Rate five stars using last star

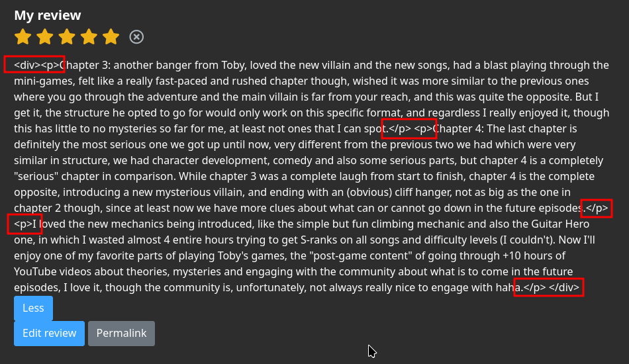tap(111, 37)
